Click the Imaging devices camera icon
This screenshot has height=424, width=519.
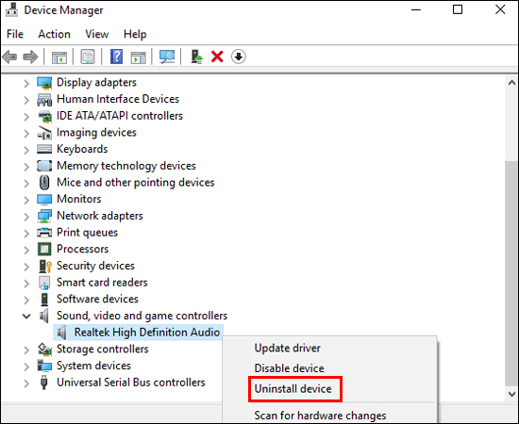(x=44, y=133)
